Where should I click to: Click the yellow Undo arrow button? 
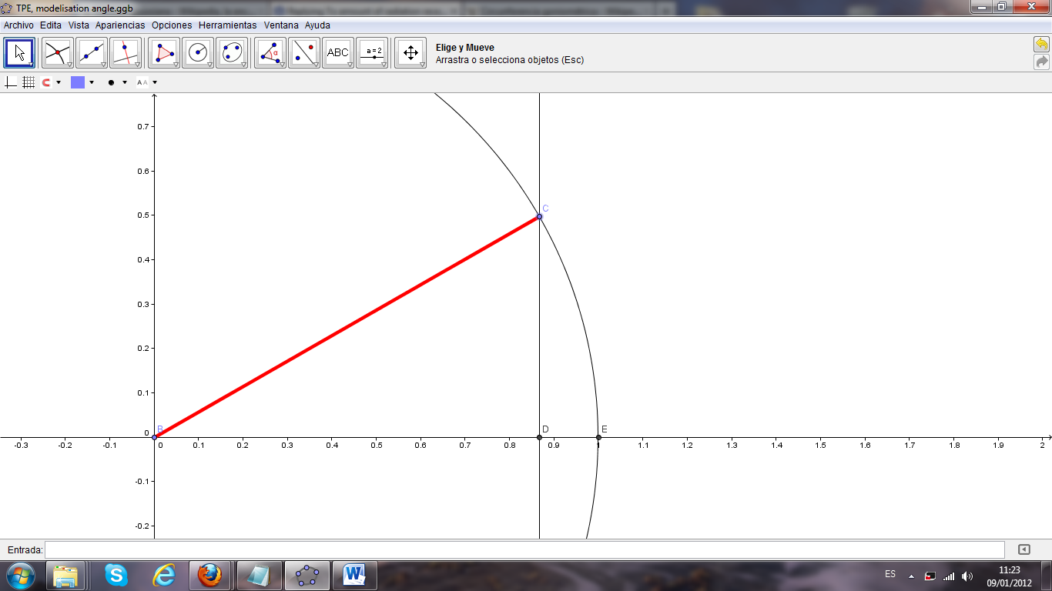point(1041,45)
